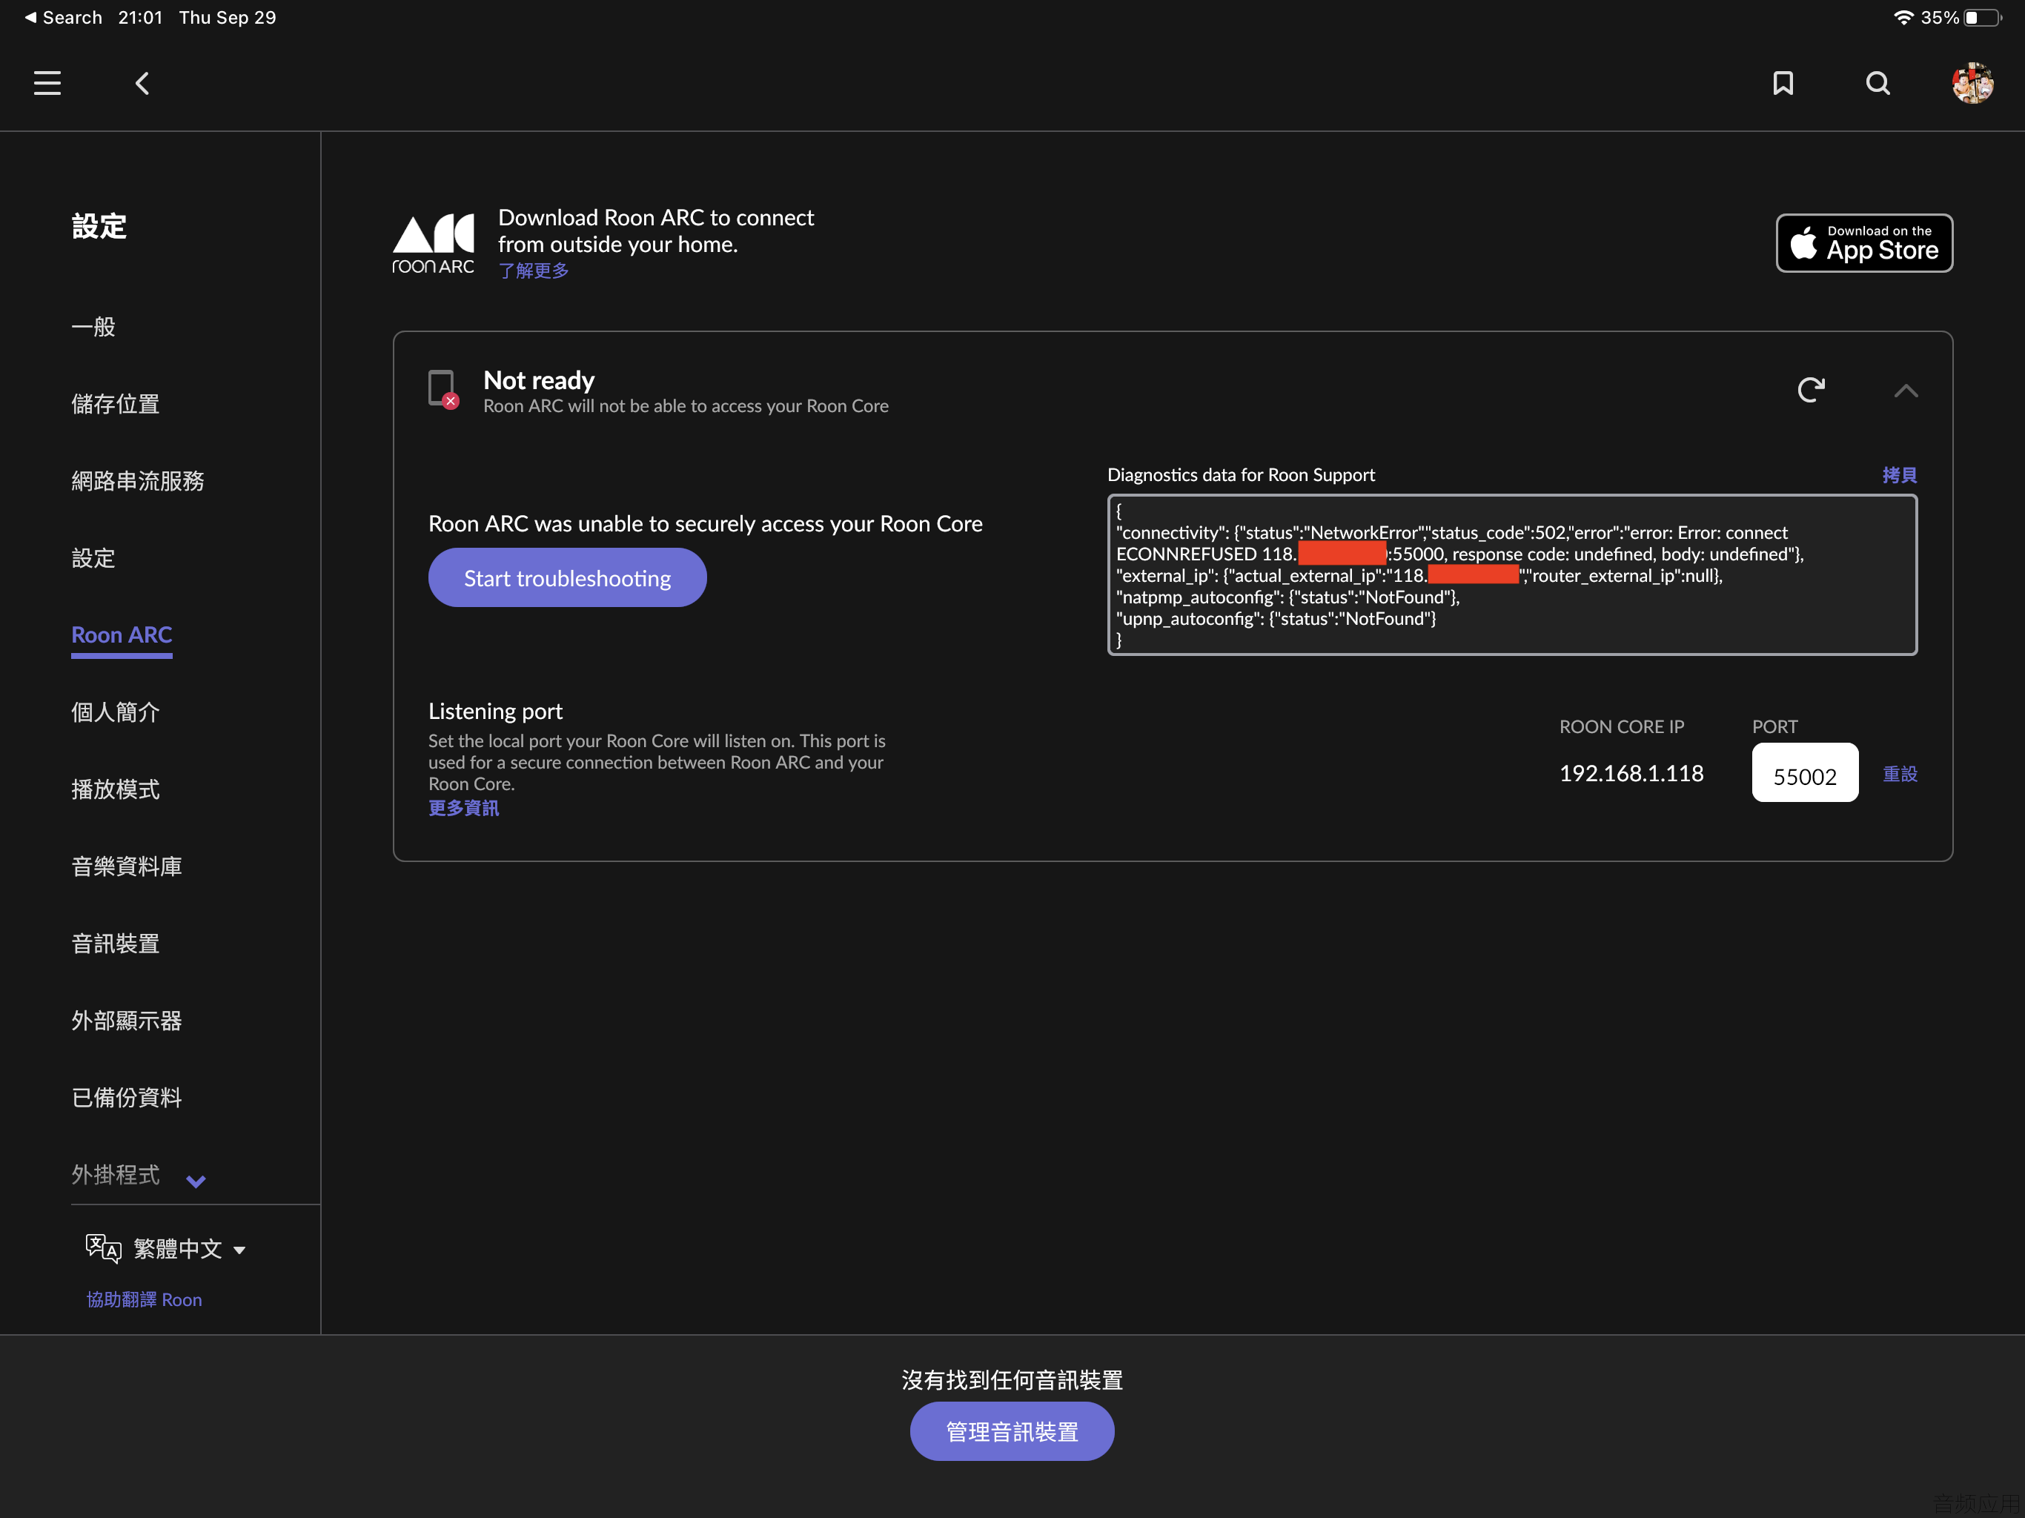Return to Search in status bar
Image resolution: width=2025 pixels, height=1518 pixels.
pos(63,17)
